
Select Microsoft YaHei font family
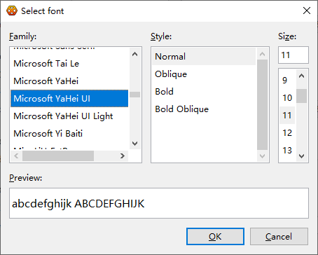point(69,81)
